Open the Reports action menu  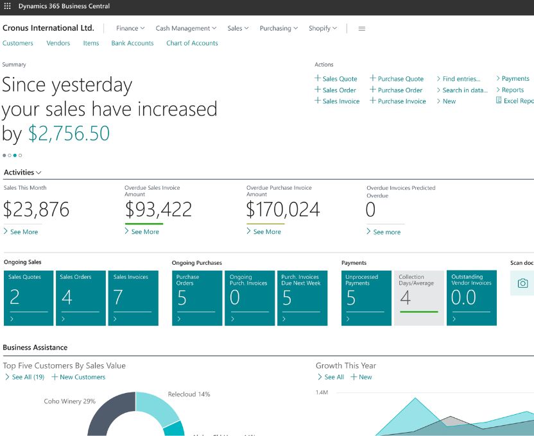510,90
